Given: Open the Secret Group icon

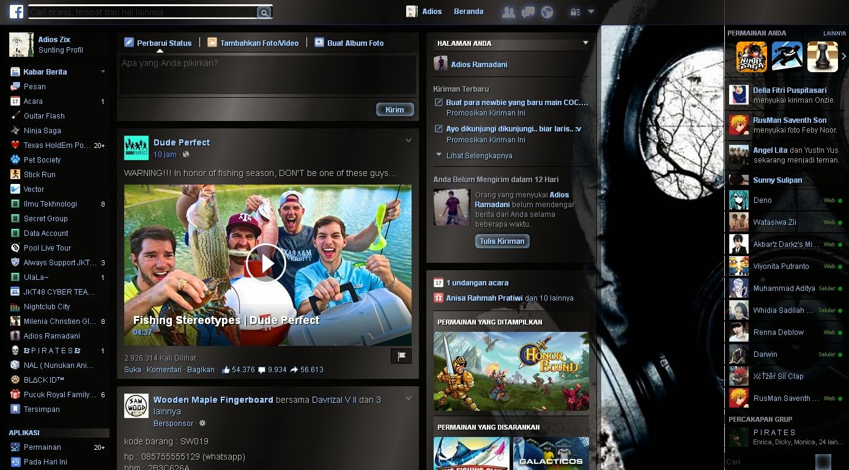Looking at the screenshot, I should 15,219.
